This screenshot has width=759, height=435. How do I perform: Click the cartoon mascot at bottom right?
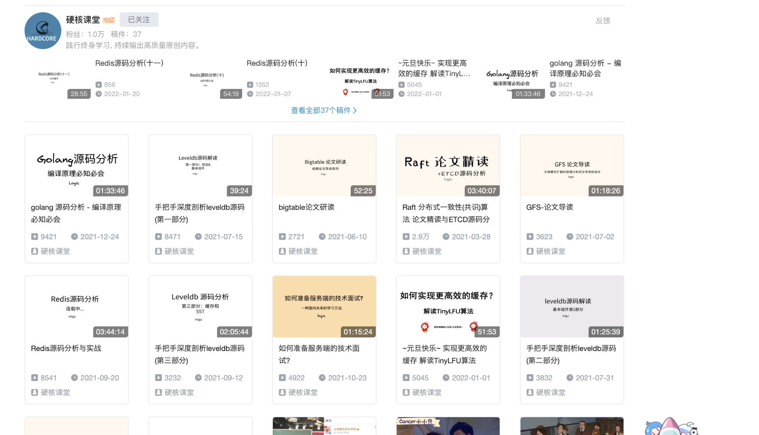pyautogui.click(x=671, y=426)
